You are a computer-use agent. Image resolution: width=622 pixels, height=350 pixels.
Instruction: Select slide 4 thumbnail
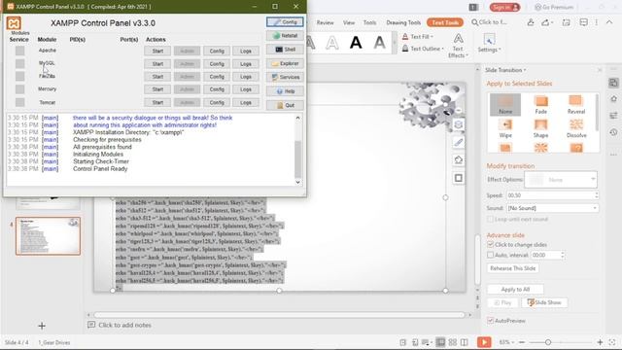tap(48, 235)
